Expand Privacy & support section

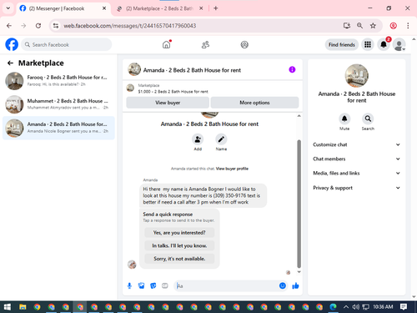[x=356, y=188]
